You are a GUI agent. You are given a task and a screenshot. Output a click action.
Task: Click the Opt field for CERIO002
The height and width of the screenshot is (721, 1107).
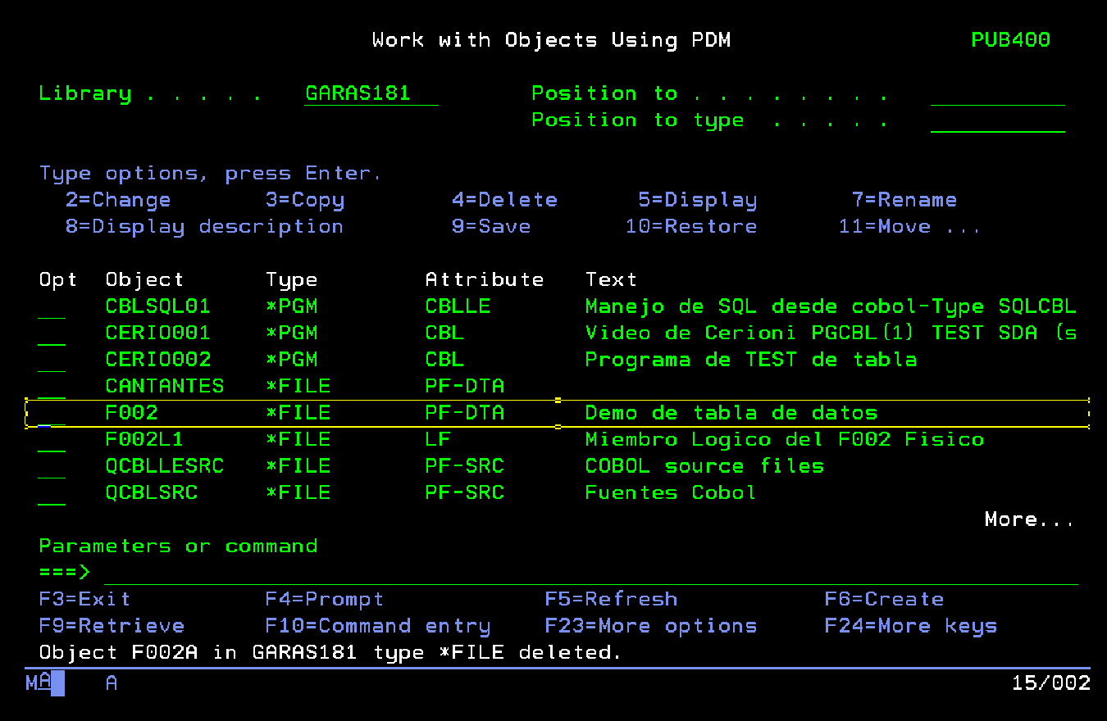[x=52, y=360]
